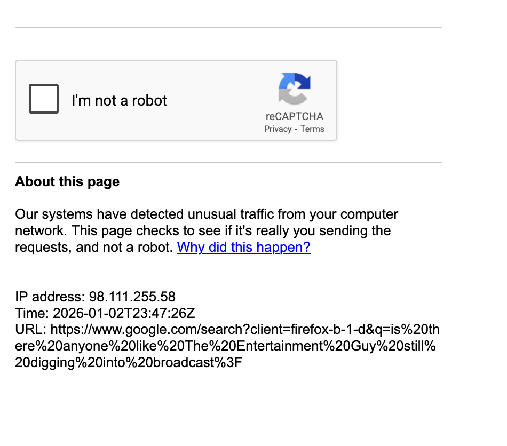This screenshot has height=446, width=507.
Task: Click the "Time:" label
Action: (x=32, y=313)
